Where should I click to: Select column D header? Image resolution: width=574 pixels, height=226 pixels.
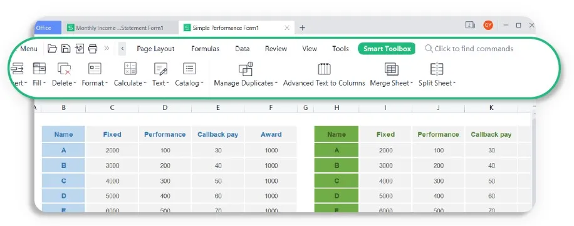pyautogui.click(x=165, y=107)
